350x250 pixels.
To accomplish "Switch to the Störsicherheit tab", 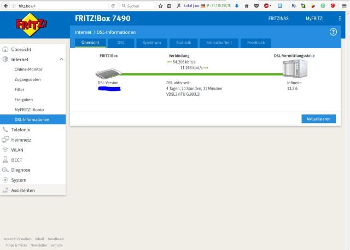I will click(219, 43).
